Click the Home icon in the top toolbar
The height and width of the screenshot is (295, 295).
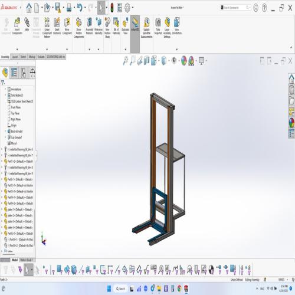[29, 8]
